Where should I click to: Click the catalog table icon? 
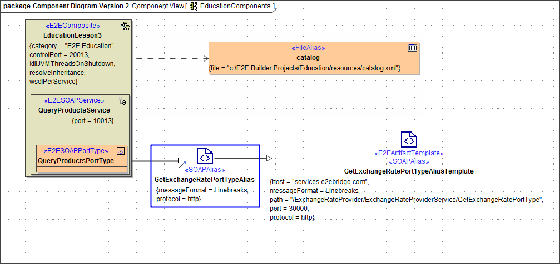click(413, 48)
